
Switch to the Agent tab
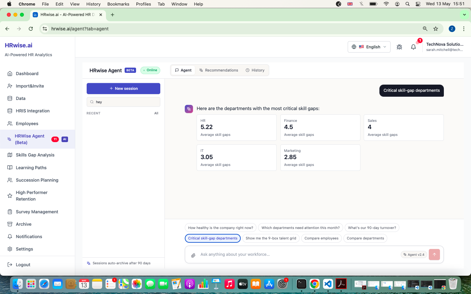coord(183,70)
